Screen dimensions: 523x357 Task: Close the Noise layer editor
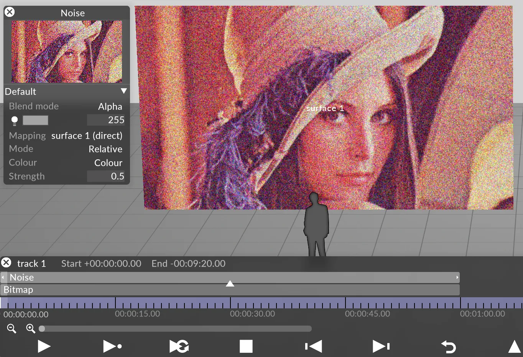point(10,12)
